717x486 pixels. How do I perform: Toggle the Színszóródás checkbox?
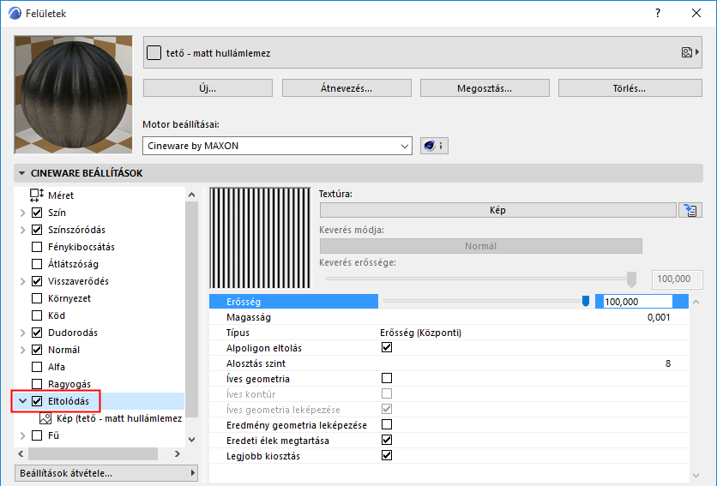pyautogui.click(x=37, y=230)
